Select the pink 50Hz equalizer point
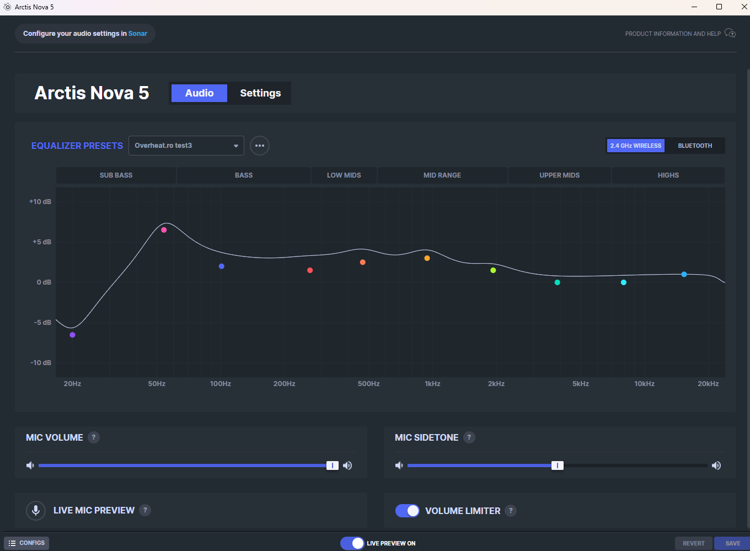This screenshot has height=551, width=750. 164,230
